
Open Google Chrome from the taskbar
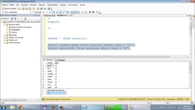pos(28,107)
